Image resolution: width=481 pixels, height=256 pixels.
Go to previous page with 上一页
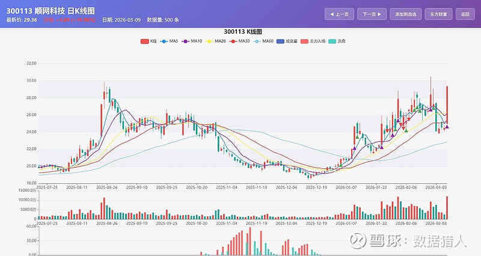pyautogui.click(x=339, y=14)
